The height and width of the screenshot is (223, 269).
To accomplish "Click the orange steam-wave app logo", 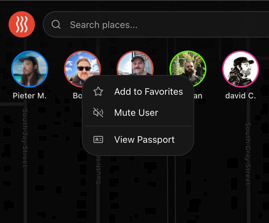I will click(x=22, y=24).
